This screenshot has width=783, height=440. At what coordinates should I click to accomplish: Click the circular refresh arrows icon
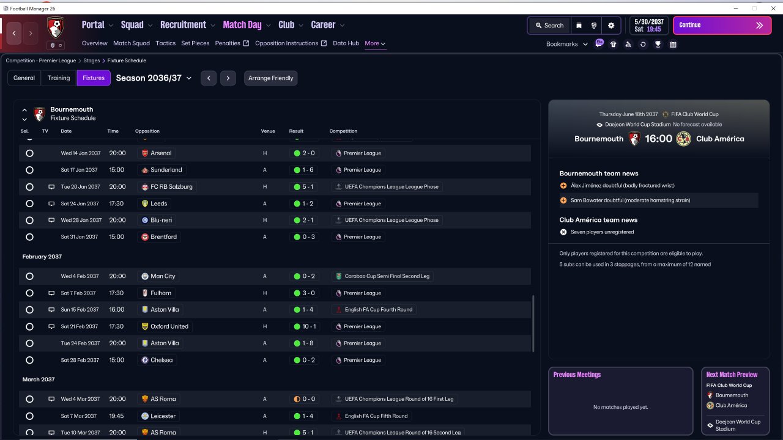click(643, 44)
